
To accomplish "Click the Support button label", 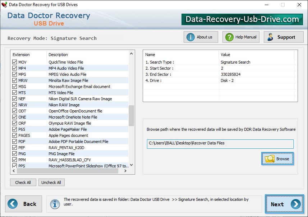I will pyautogui.click(x=286, y=37).
